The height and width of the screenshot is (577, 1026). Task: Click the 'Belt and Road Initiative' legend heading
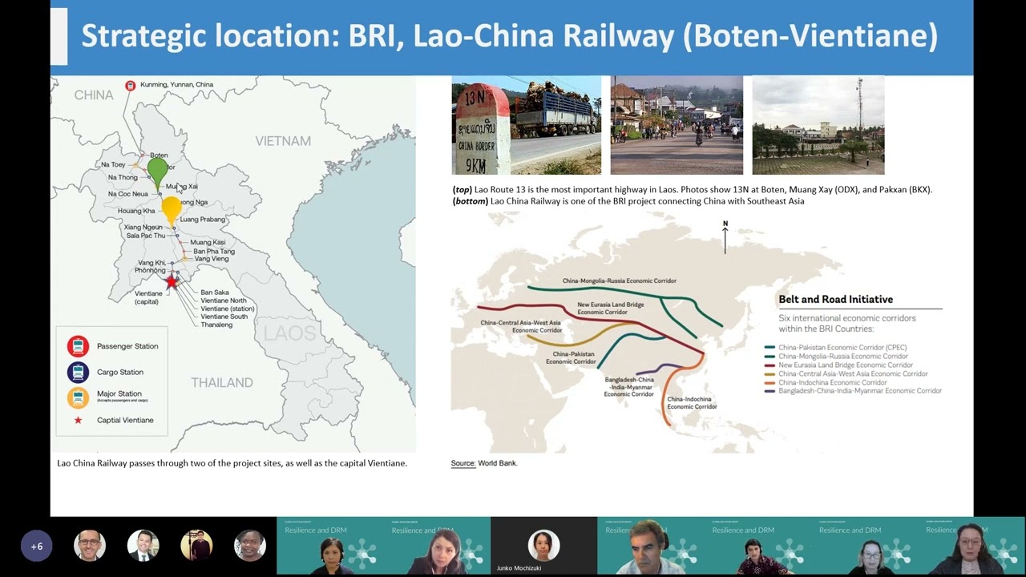[835, 299]
